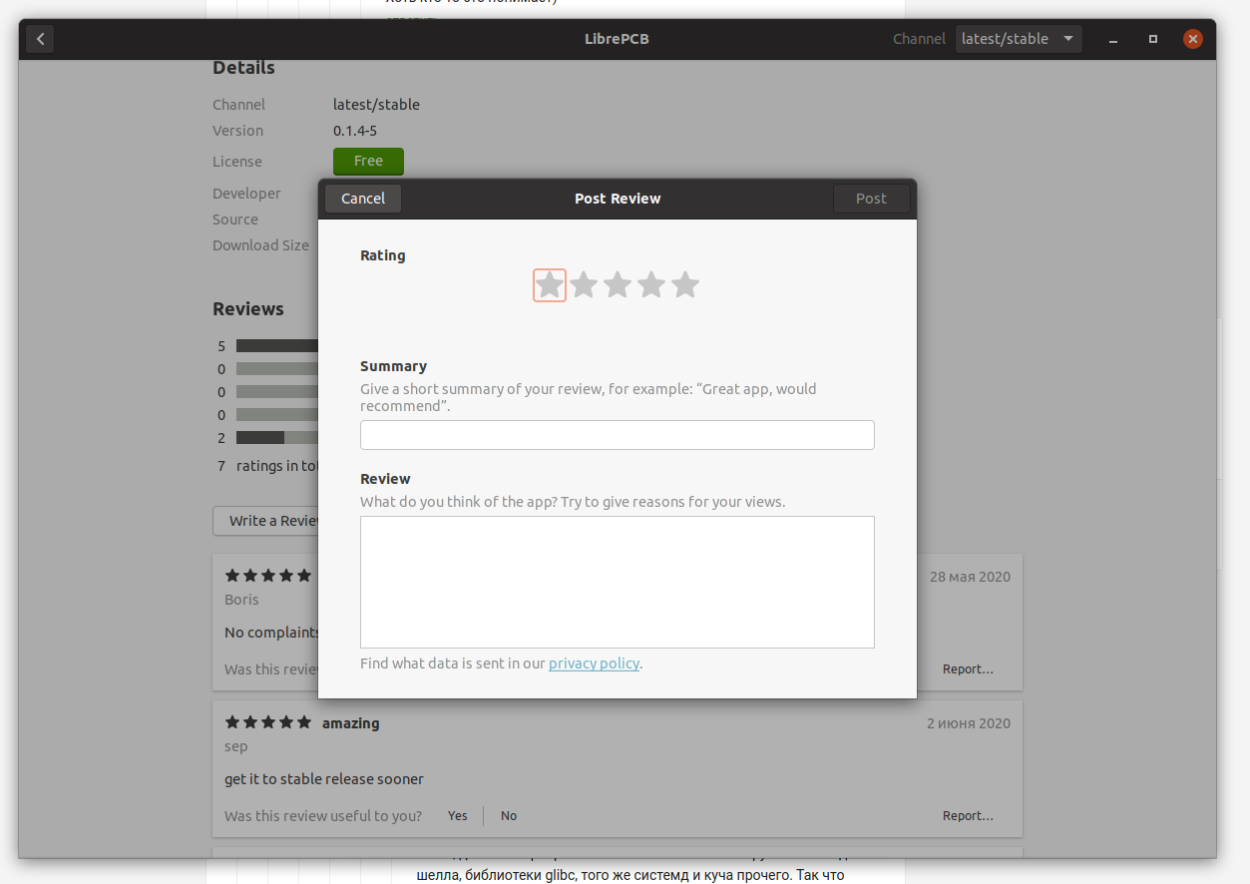Click the 'amazing' review title

(350, 723)
